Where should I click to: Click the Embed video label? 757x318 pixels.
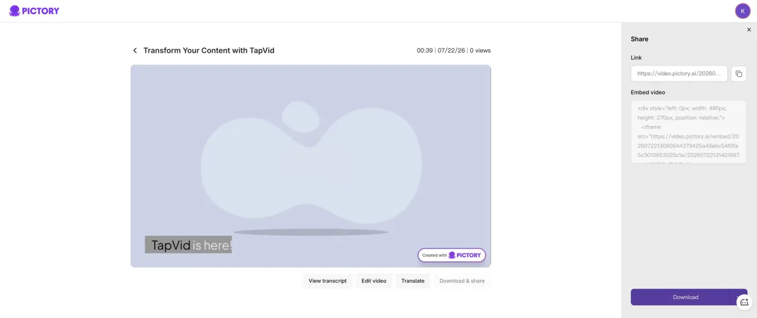pos(648,92)
